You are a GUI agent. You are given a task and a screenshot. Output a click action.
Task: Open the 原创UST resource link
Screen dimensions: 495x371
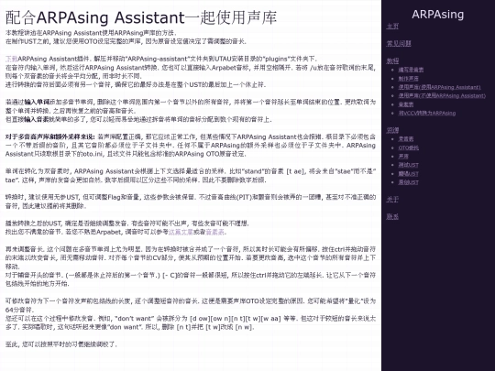409,182
